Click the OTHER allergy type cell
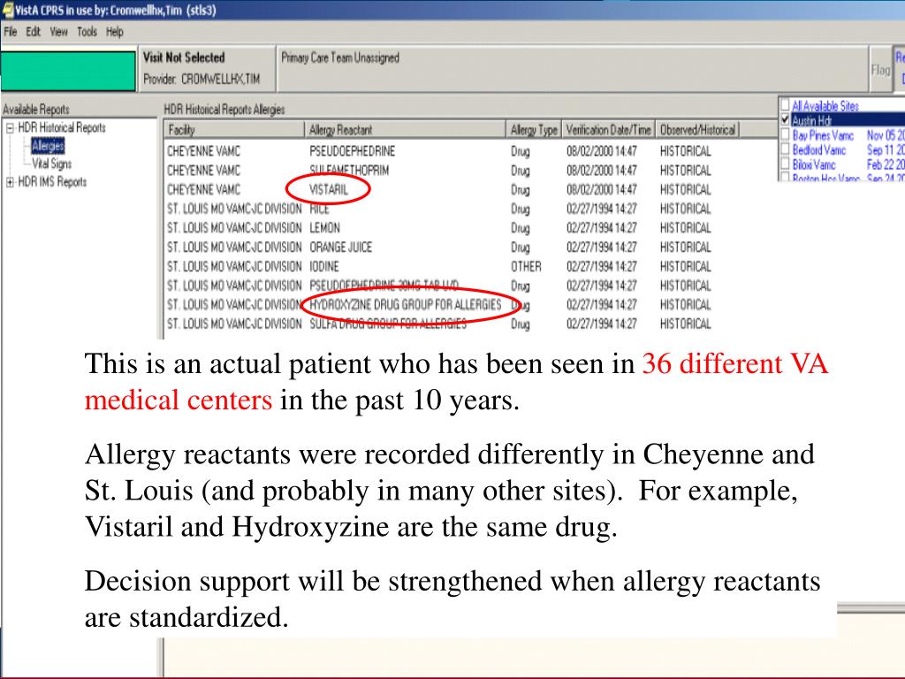 (526, 267)
